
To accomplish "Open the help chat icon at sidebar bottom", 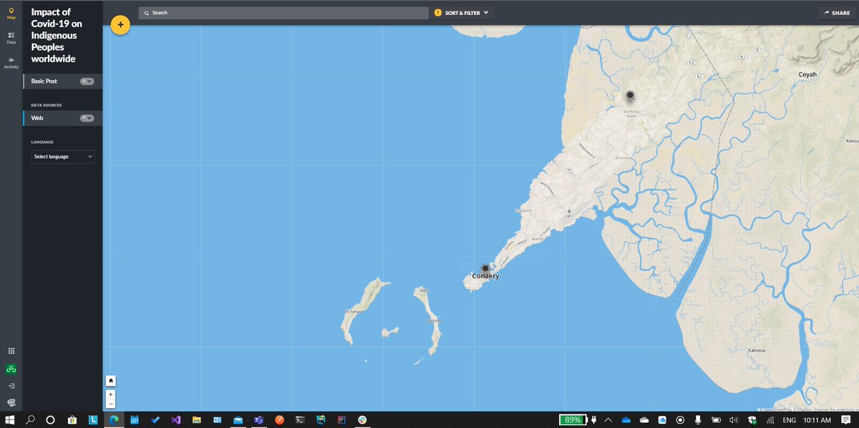I will click(x=11, y=403).
